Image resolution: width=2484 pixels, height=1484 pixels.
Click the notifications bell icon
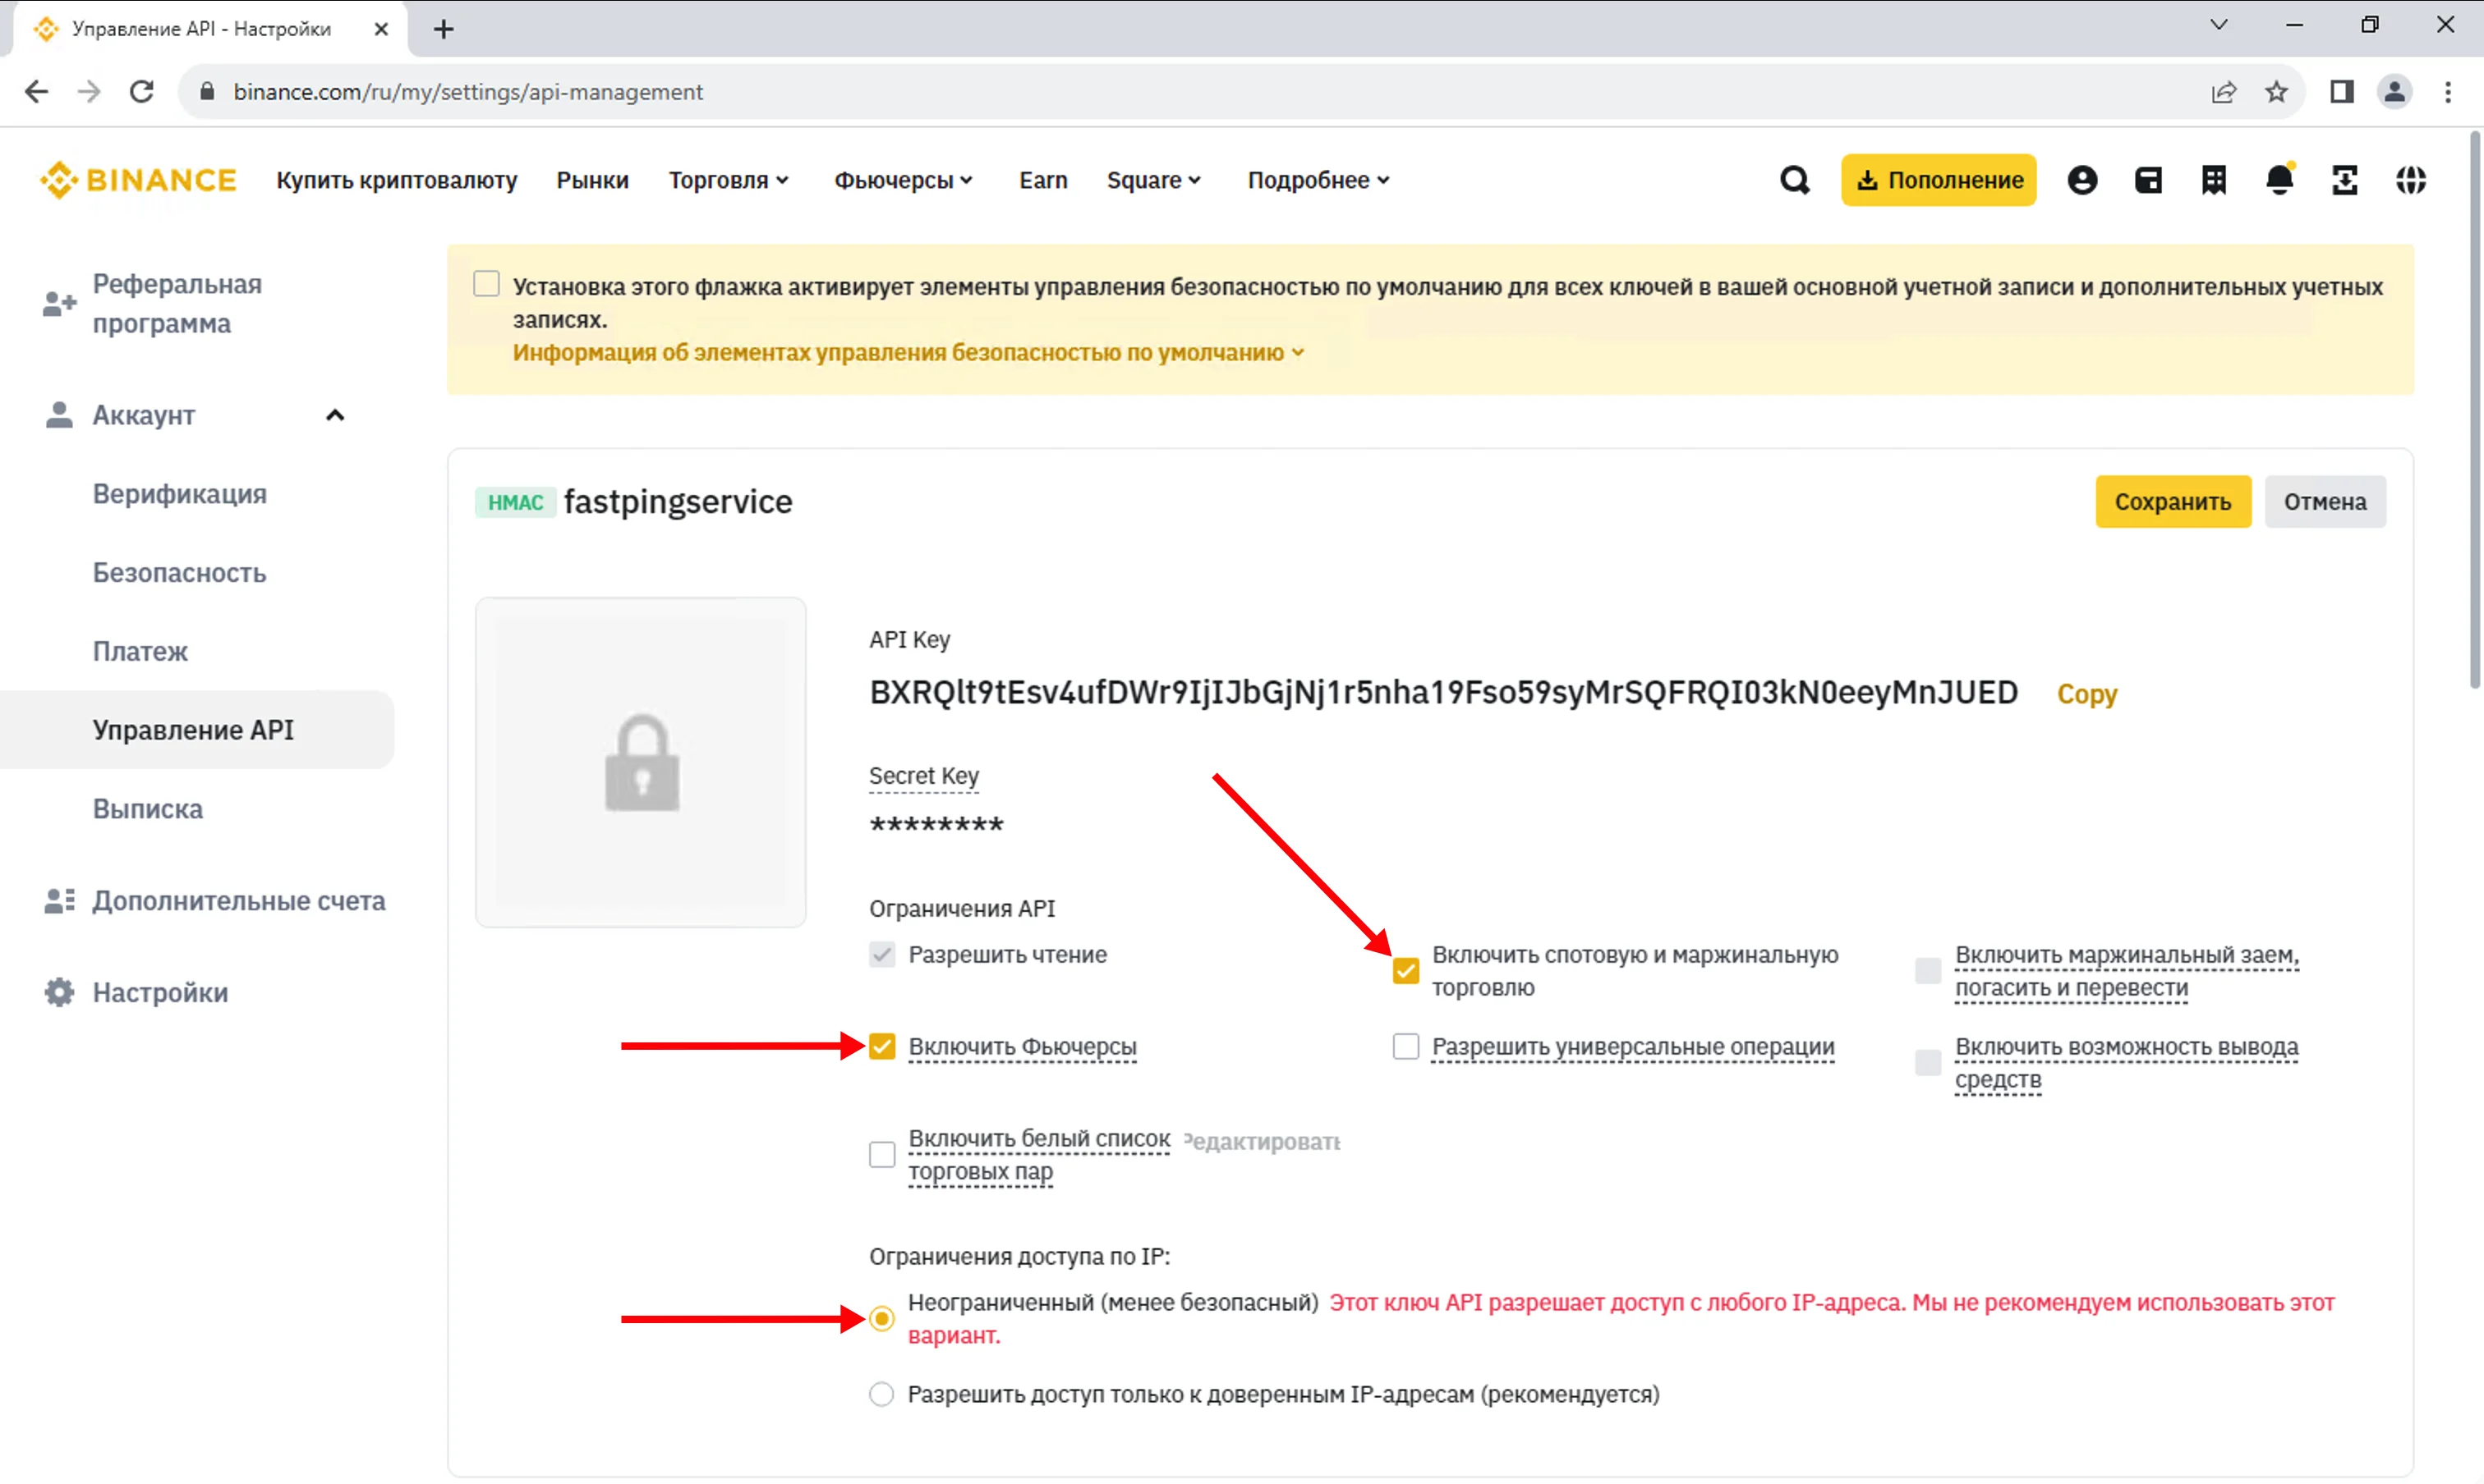point(2279,180)
